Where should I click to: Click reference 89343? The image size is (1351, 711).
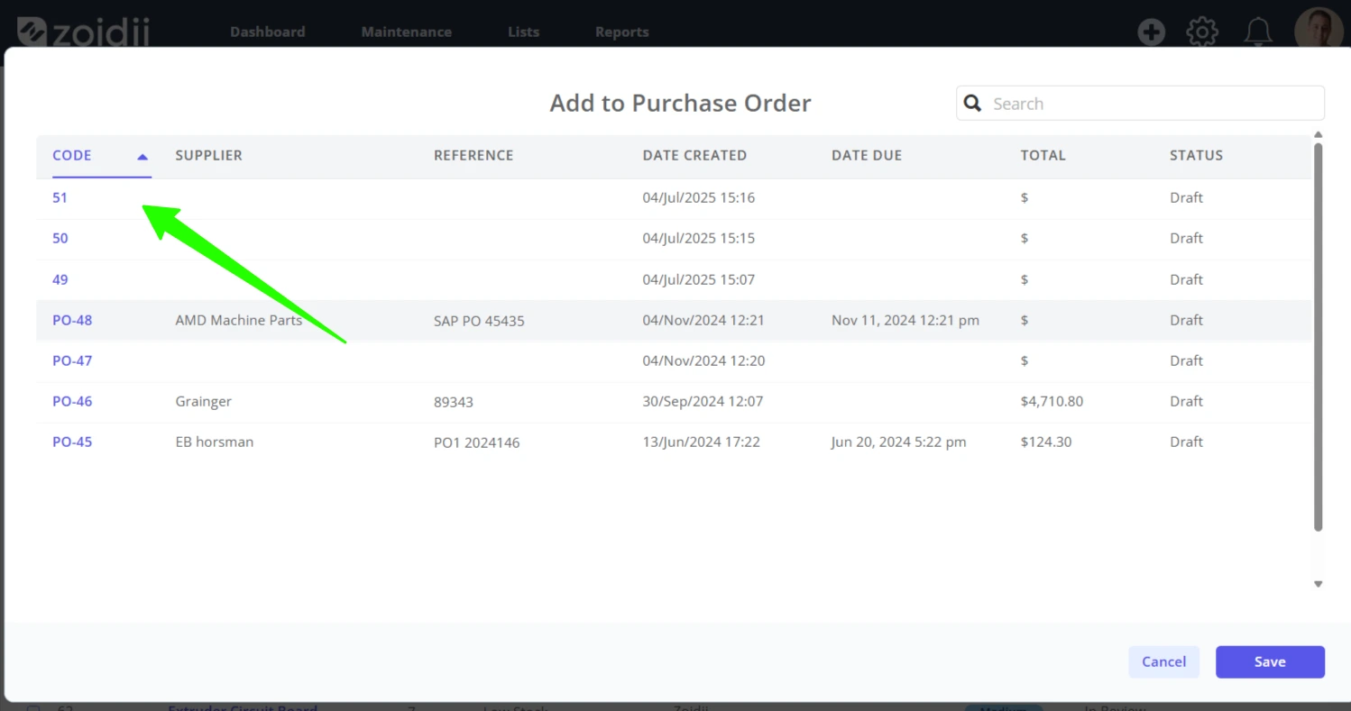pos(454,402)
